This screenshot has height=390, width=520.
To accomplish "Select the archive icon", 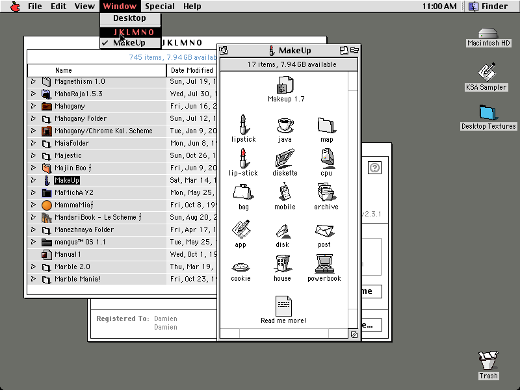I will click(327, 192).
